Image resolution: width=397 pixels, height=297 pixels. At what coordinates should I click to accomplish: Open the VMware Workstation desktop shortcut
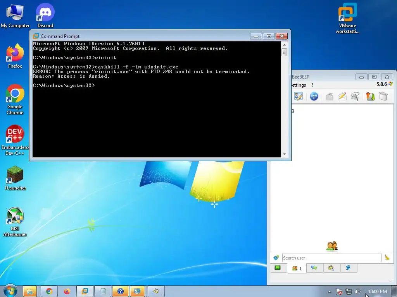click(347, 18)
